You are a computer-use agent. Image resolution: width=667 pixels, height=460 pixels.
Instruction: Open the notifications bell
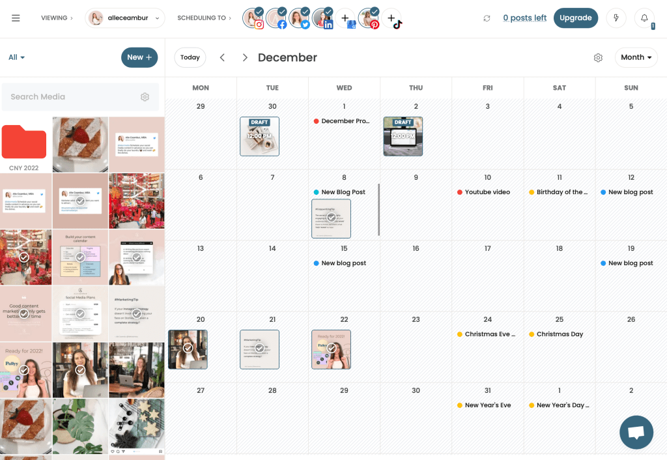[645, 18]
